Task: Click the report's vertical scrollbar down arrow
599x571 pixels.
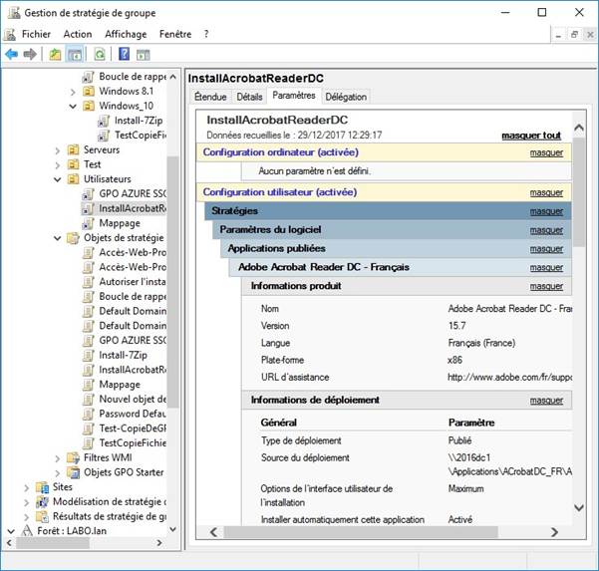Action: (579, 508)
